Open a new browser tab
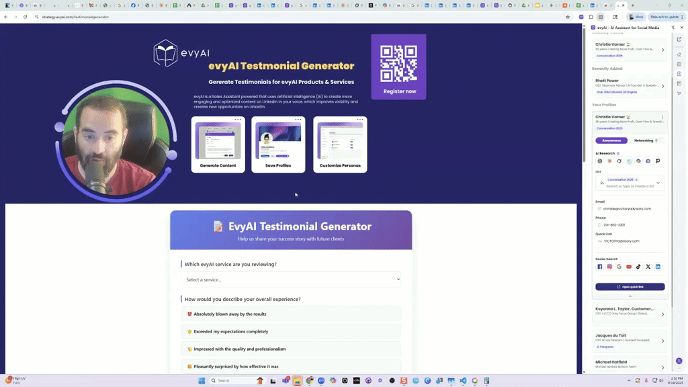The width and height of the screenshot is (688, 387). [632, 5]
